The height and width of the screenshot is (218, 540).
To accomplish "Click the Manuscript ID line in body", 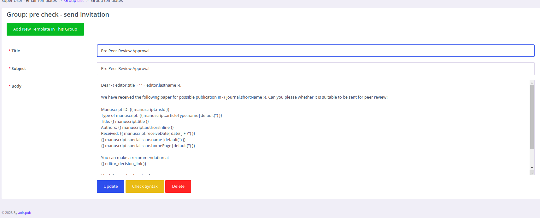I will coord(135,110).
